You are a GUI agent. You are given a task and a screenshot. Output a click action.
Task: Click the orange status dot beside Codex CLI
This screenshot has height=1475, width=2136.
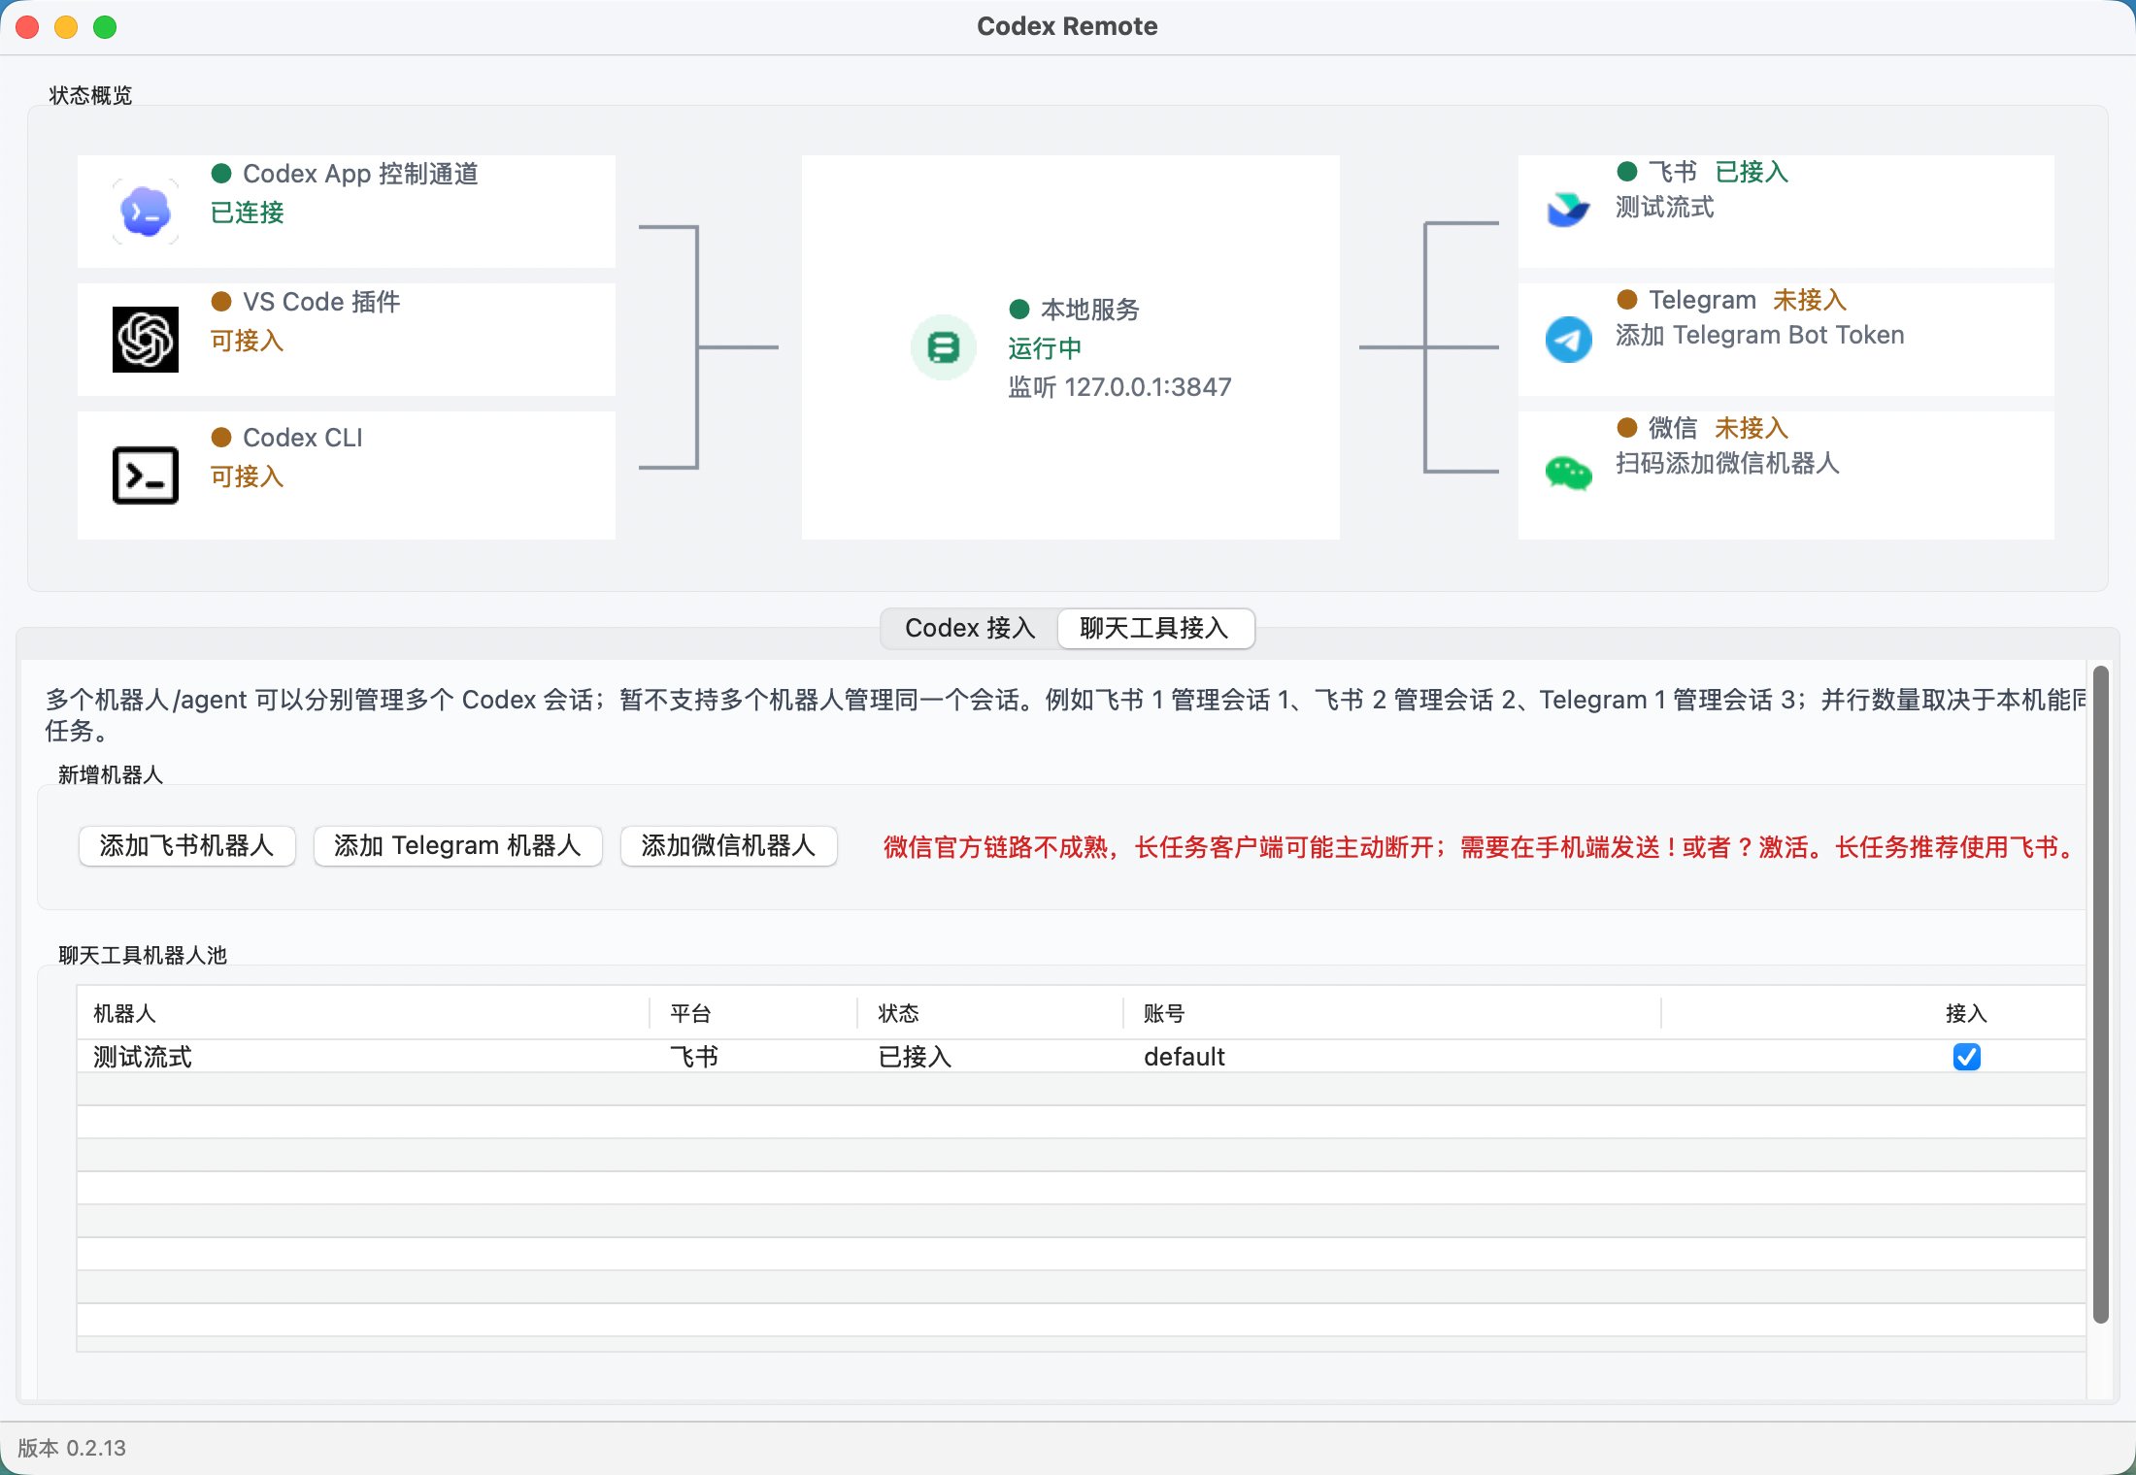[x=221, y=437]
